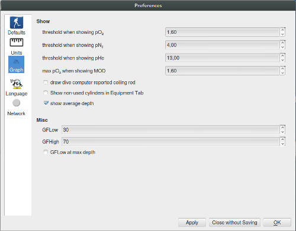Click the max pO2 MOD field

[223, 71]
